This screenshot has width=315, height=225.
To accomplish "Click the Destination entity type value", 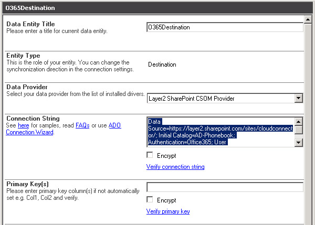I will tap(162, 65).
